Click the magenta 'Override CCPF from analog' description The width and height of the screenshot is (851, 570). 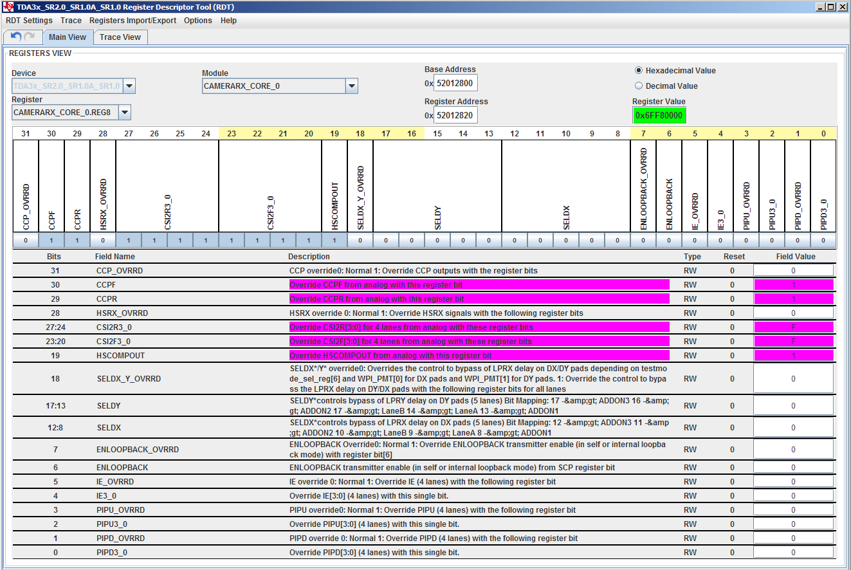(479, 285)
